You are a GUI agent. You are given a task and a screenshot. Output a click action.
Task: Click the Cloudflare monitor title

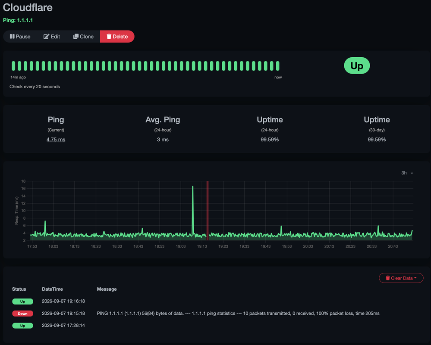[28, 7]
